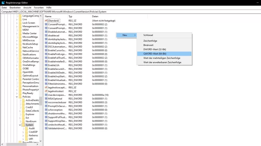Click the Kerberos folder icon in tree
Image resolution: width=261 pixels, height=146 pixels.
tap(26, 135)
